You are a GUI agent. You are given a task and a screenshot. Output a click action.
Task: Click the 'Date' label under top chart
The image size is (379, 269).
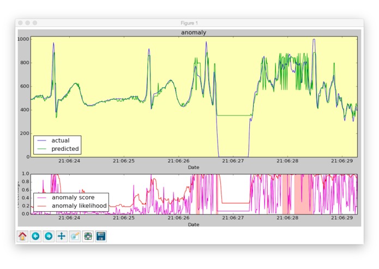(x=194, y=167)
